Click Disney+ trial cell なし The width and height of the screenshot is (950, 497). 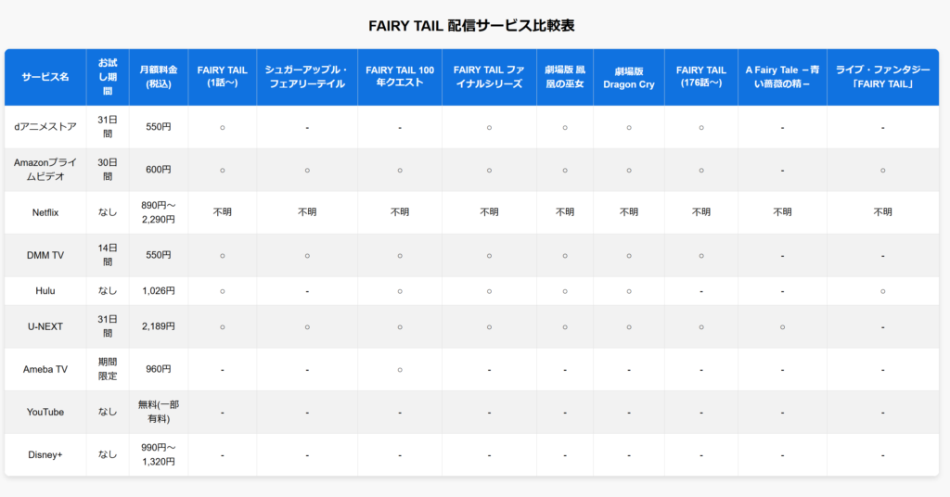(108, 454)
